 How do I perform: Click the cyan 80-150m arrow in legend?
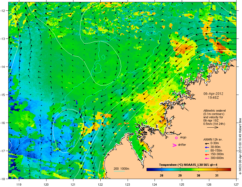coord(207,151)
